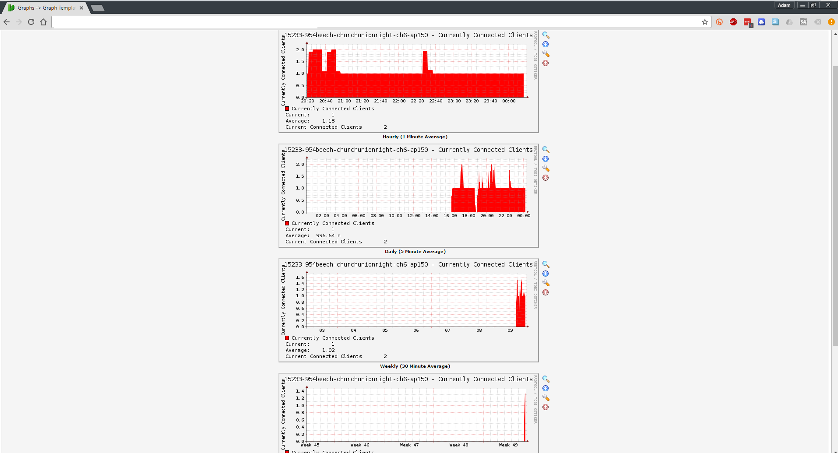Screen dimensions: 838x453
Task: Close the Graphs browser tab
Action: point(81,8)
